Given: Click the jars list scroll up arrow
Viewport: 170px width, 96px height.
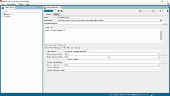Looking at the screenshot, I should (x=161, y=30).
